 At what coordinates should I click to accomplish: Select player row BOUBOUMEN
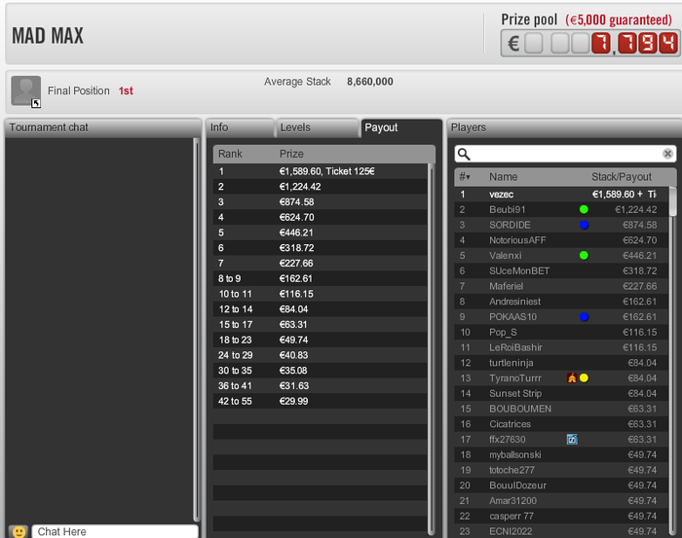coord(561,409)
